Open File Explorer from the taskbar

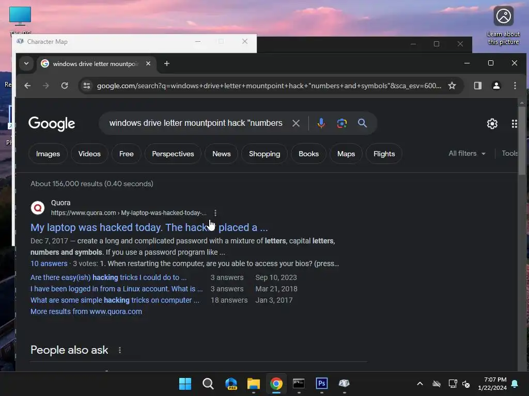click(253, 384)
